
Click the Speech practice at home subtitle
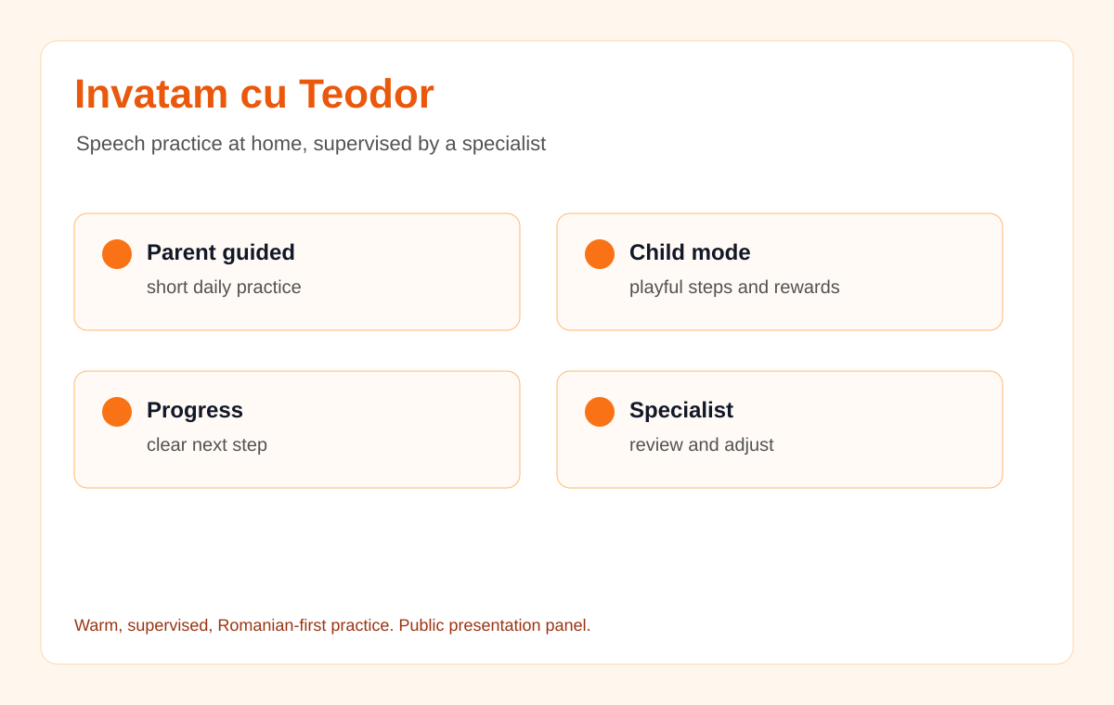[311, 144]
